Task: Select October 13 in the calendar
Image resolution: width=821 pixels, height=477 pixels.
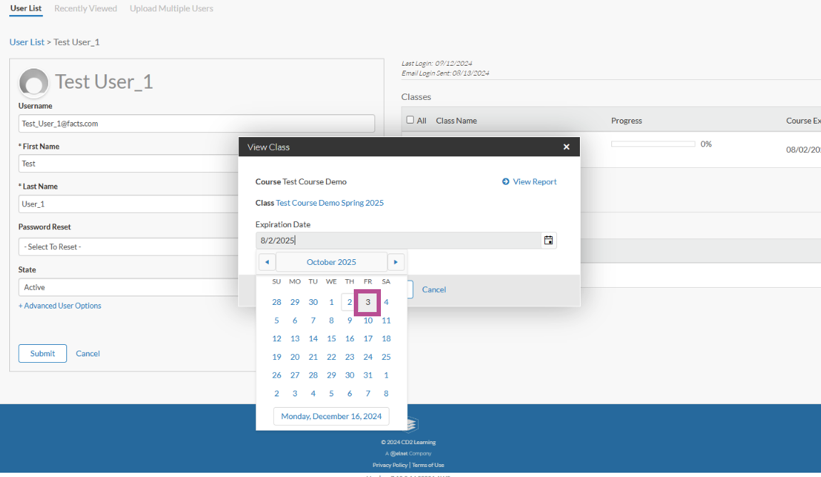Action: pyautogui.click(x=295, y=338)
